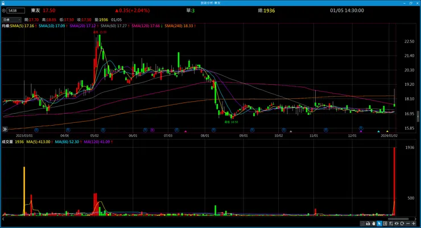Click the 2024/01/02 date axis label
Image resolution: width=421 pixels, height=228 pixels.
[389, 136]
